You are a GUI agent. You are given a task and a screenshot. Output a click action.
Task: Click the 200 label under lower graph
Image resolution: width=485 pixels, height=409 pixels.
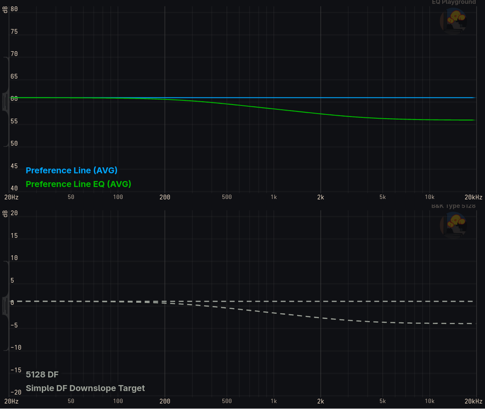165,401
